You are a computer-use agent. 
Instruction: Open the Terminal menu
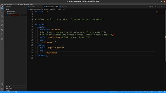(26, 4)
